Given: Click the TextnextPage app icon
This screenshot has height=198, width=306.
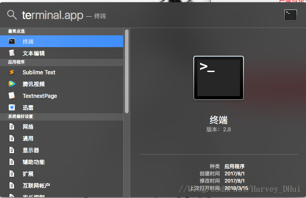Looking at the screenshot, I should (12, 96).
